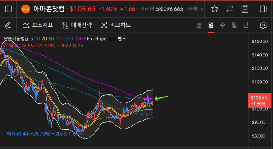The image size is (273, 149).
Task: Select the 10-period moving average label
Action: pyautogui.click(x=37, y=38)
